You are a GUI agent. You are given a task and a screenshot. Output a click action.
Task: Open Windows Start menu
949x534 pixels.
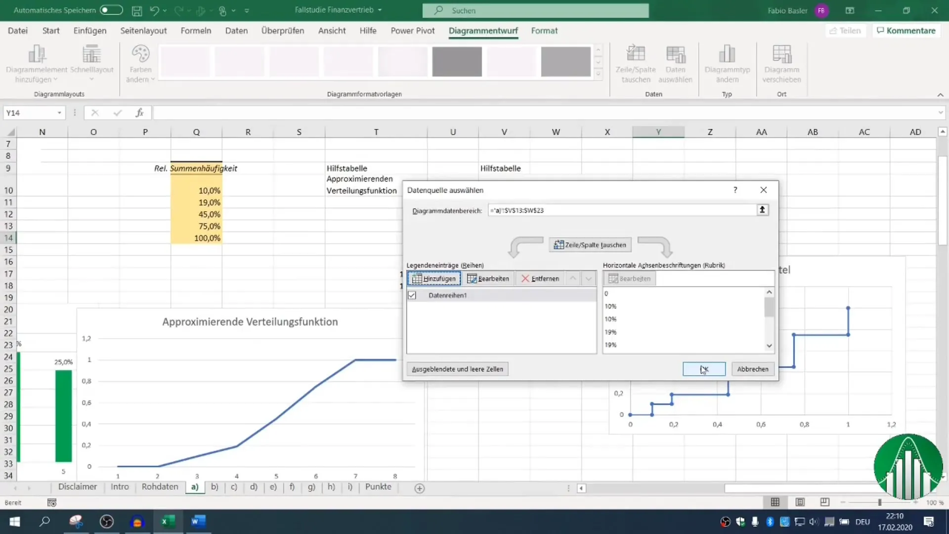click(x=15, y=522)
